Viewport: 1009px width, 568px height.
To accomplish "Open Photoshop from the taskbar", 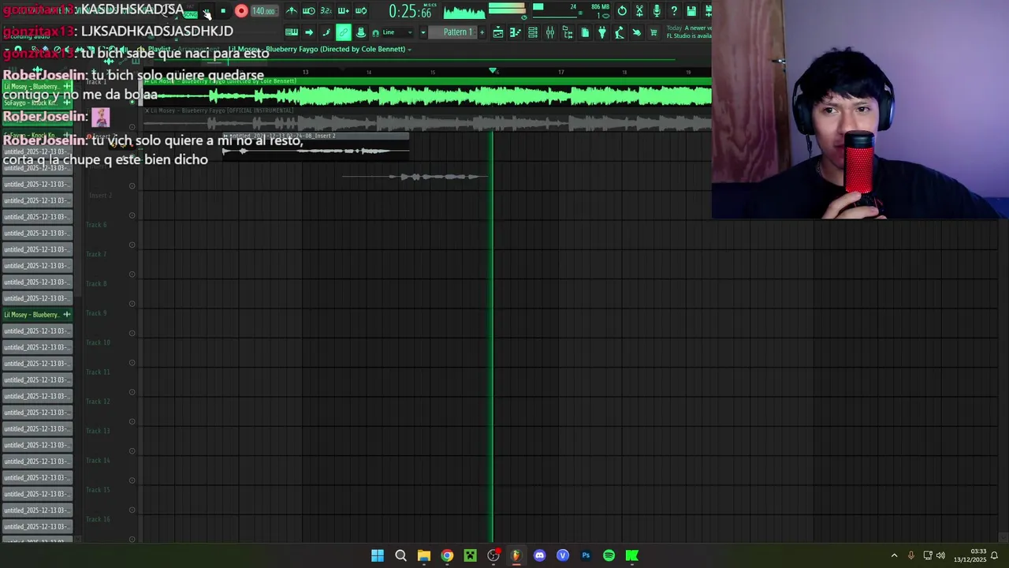I will point(586,555).
